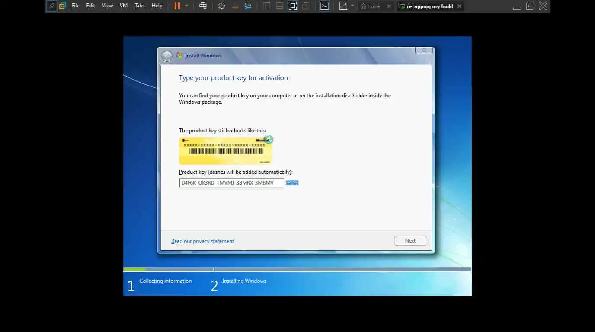595x332 pixels.
Task: Open the Help menu
Action: [x=157, y=6]
